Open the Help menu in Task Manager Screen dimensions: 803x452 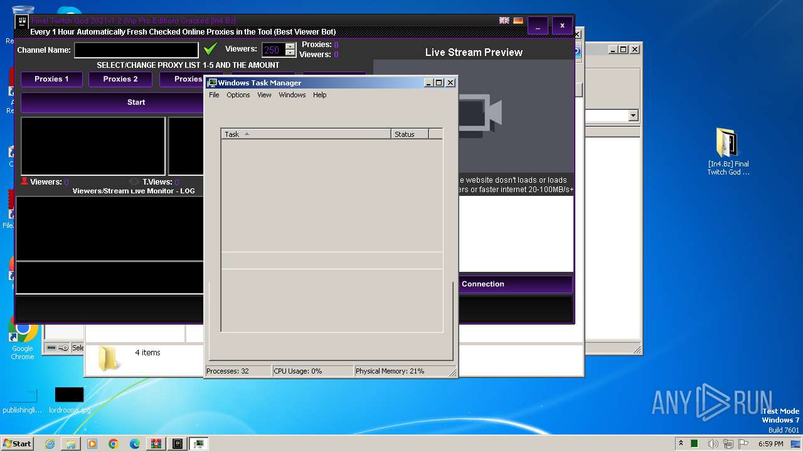point(320,95)
